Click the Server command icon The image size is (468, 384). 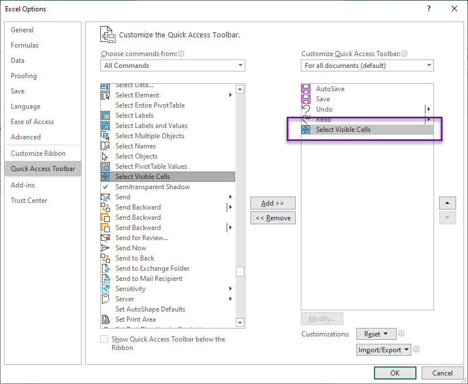point(105,299)
